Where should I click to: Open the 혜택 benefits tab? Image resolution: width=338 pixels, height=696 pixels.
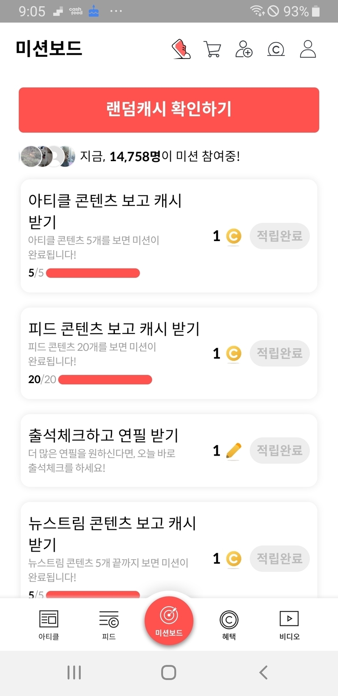coord(229,625)
